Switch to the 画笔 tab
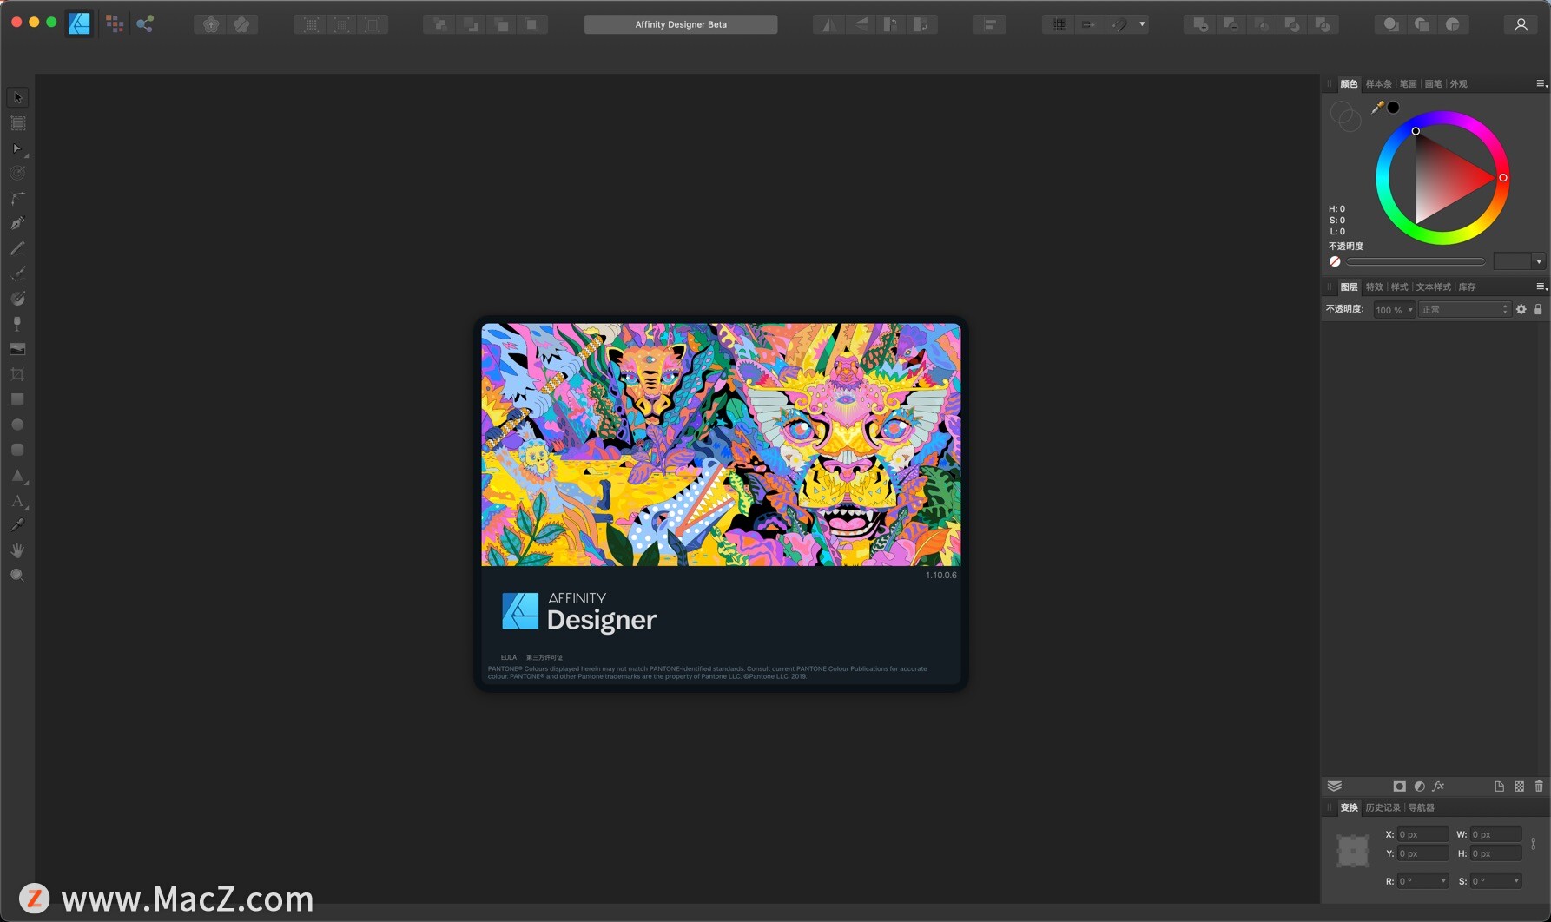1551x922 pixels. tap(1433, 84)
